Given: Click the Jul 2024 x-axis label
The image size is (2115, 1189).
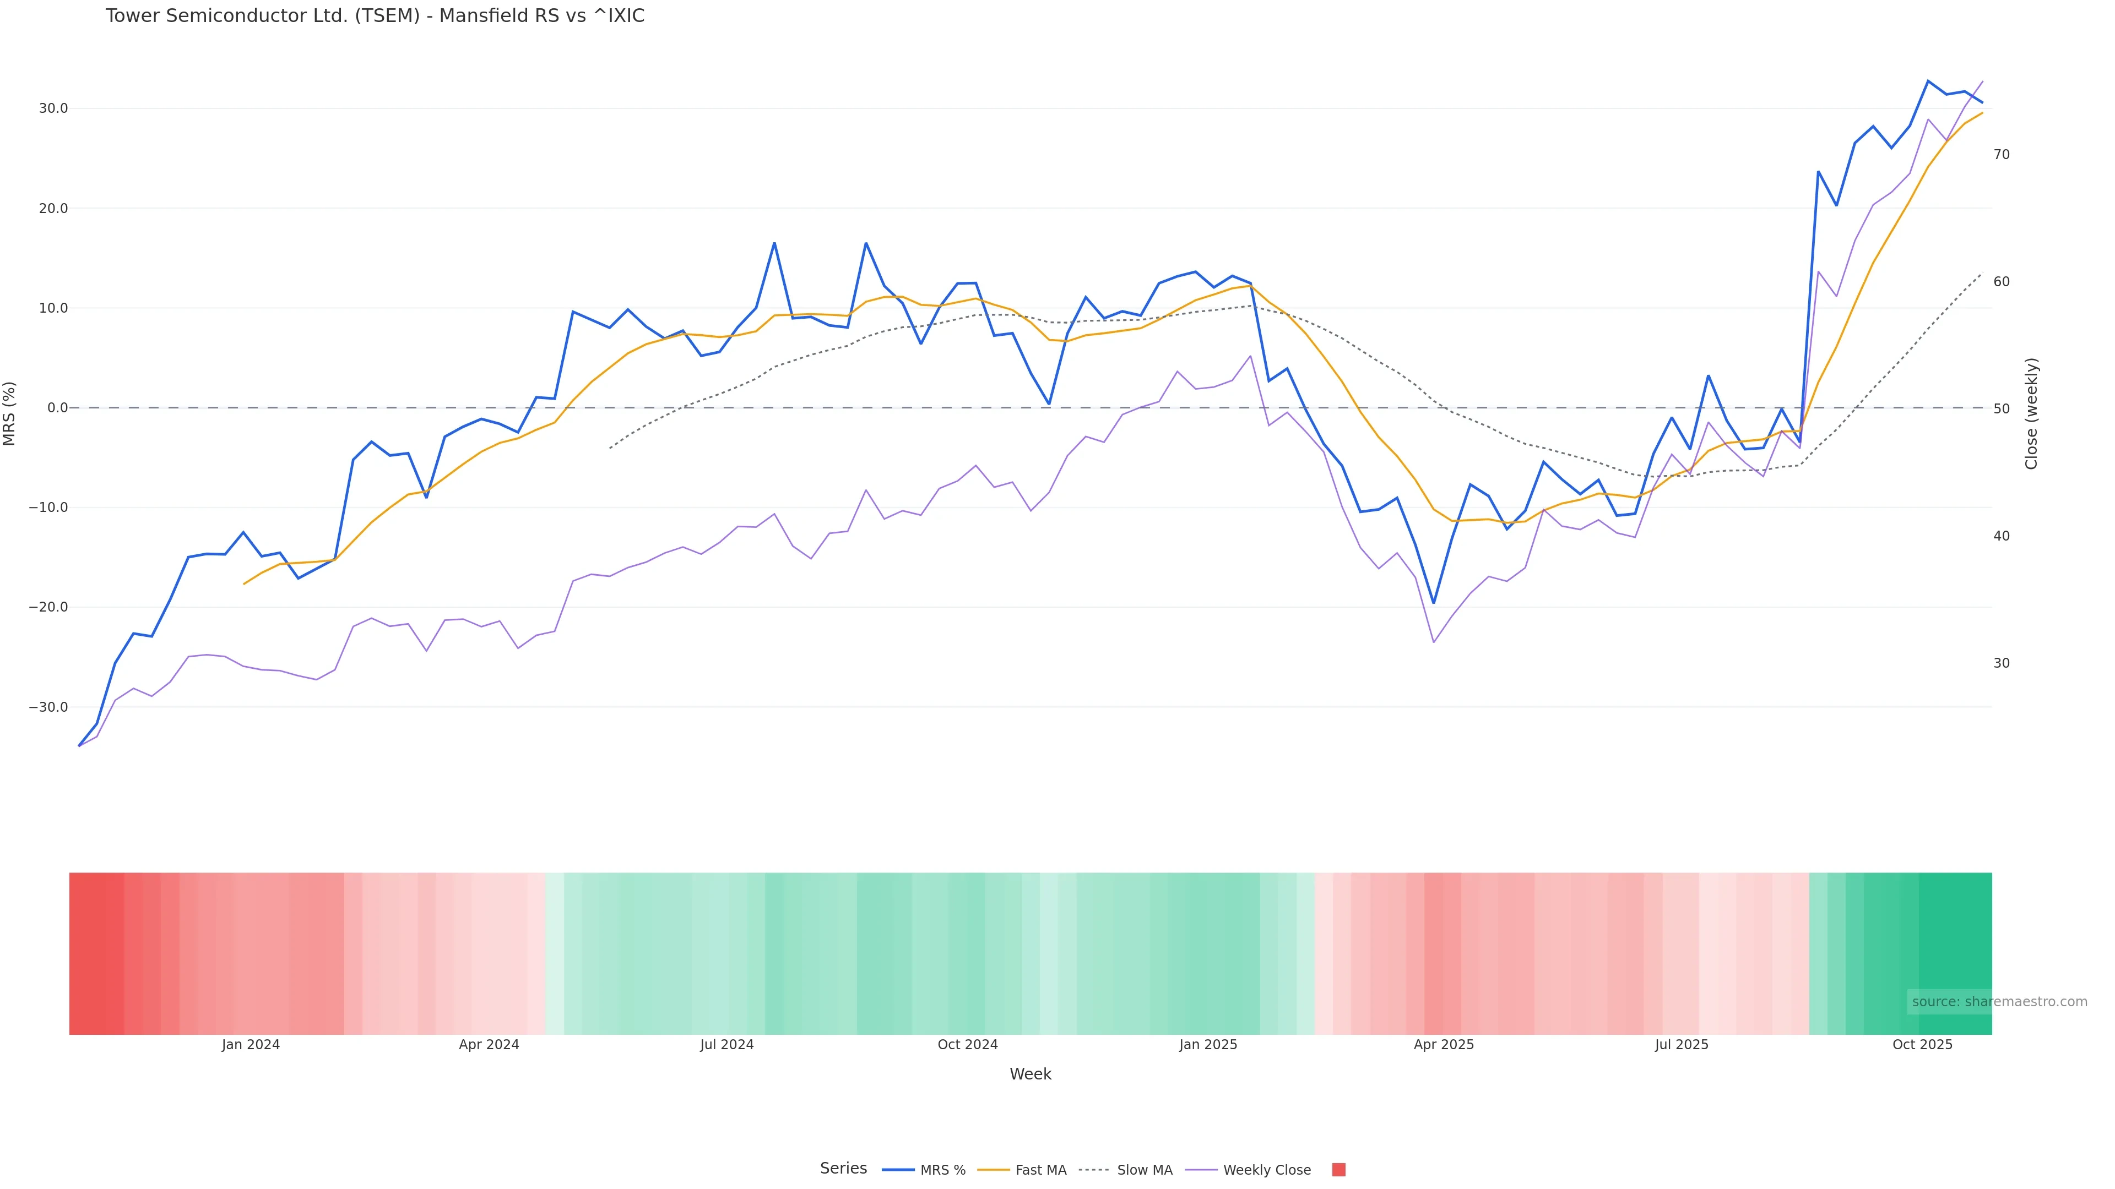Looking at the screenshot, I should click(x=726, y=1045).
